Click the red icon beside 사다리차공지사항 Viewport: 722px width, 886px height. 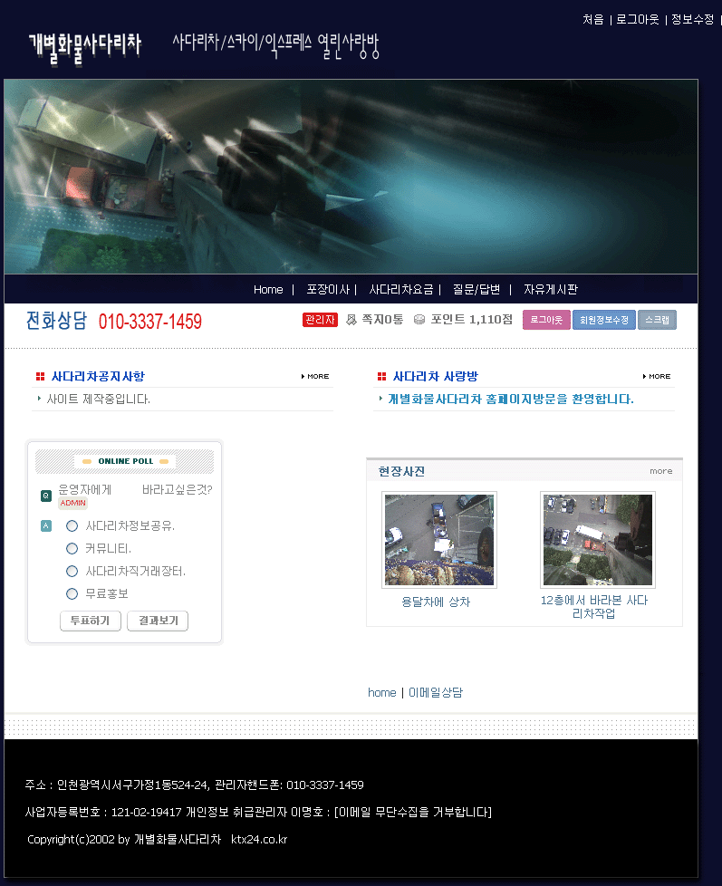tap(40, 377)
